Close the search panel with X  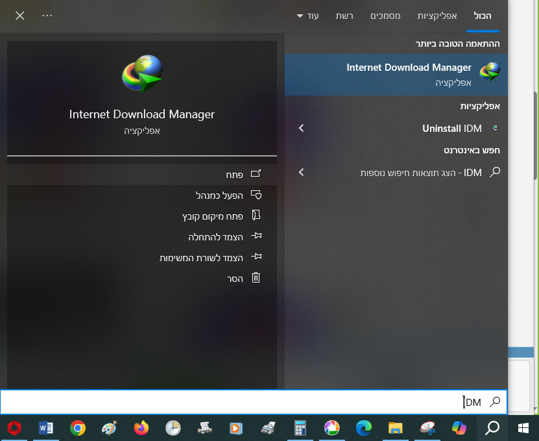coord(20,16)
